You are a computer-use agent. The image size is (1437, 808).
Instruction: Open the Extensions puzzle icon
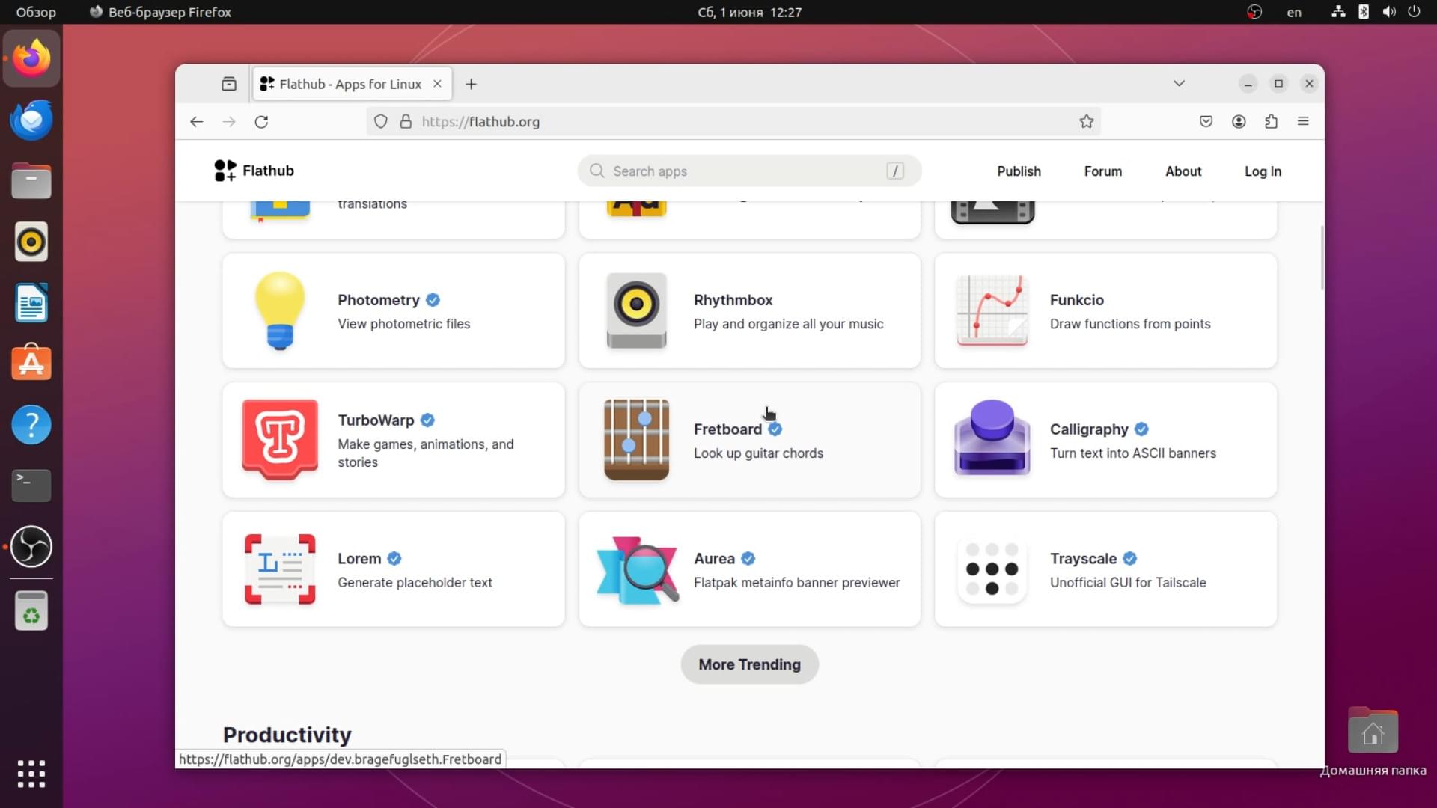pyautogui.click(x=1271, y=121)
